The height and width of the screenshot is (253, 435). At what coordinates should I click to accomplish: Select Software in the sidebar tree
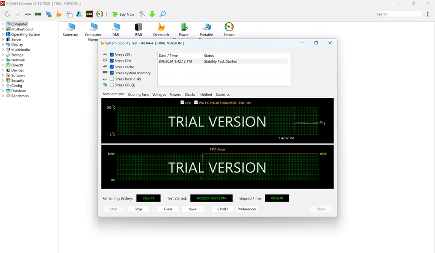18,75
